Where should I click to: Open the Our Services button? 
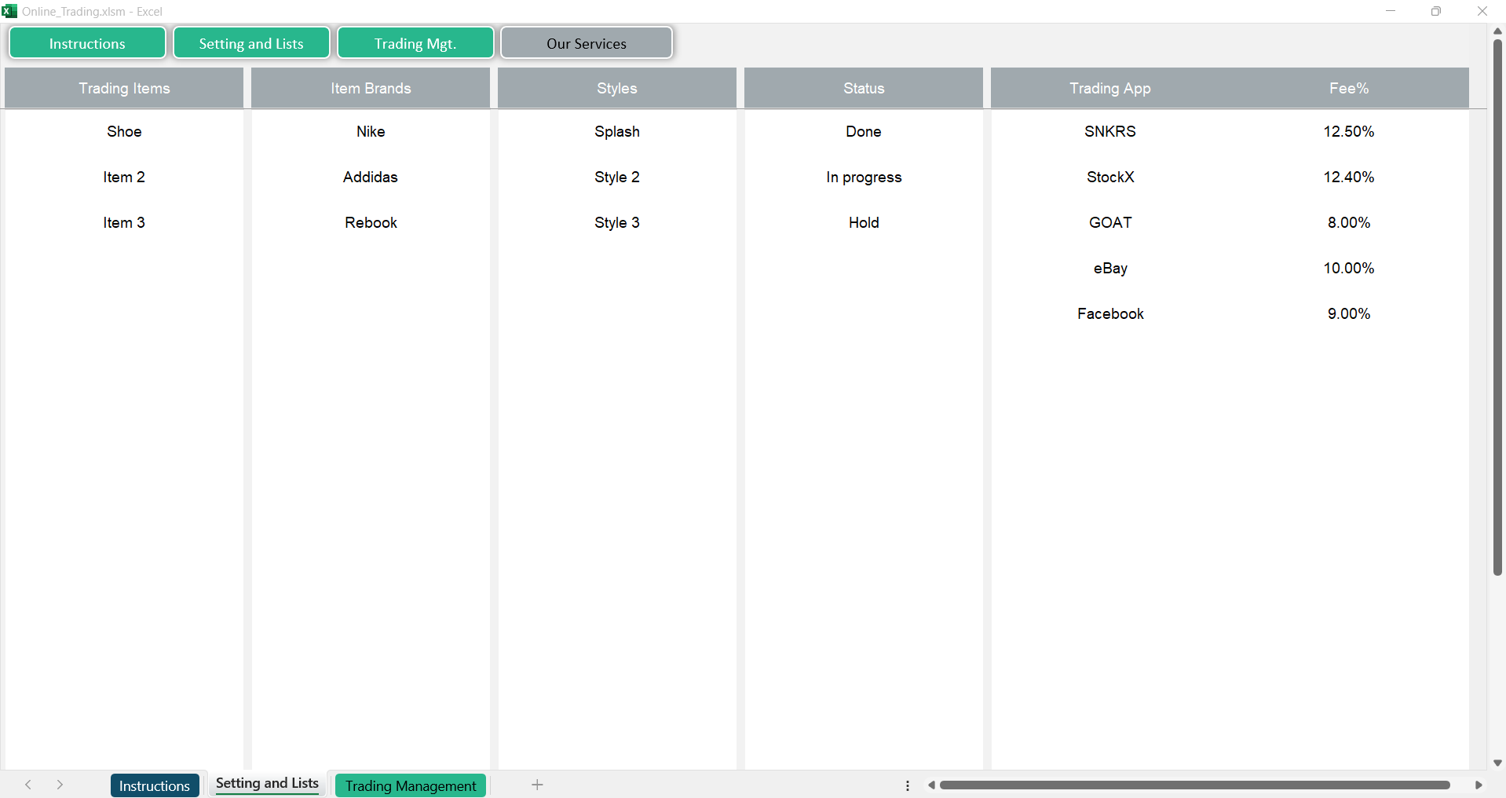(587, 43)
